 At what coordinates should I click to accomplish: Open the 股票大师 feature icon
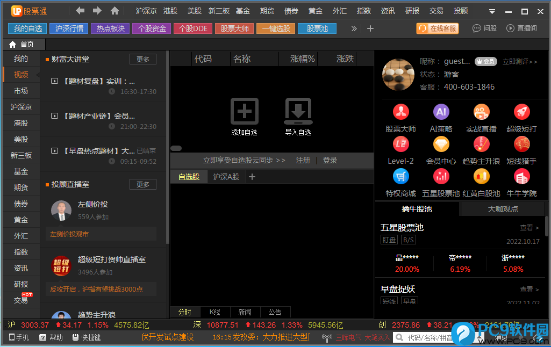coord(401,112)
